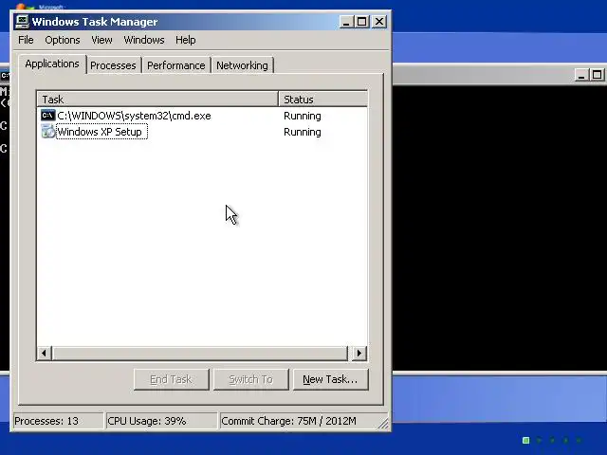Click the New Task... button
607x455 pixels.
330,379
